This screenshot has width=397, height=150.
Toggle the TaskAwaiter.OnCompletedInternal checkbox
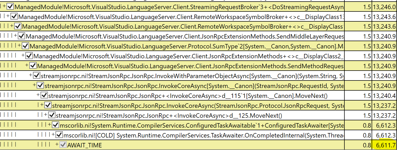pyautogui.click(x=59, y=135)
